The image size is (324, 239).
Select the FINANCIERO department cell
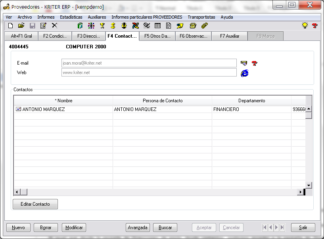tap(252, 109)
